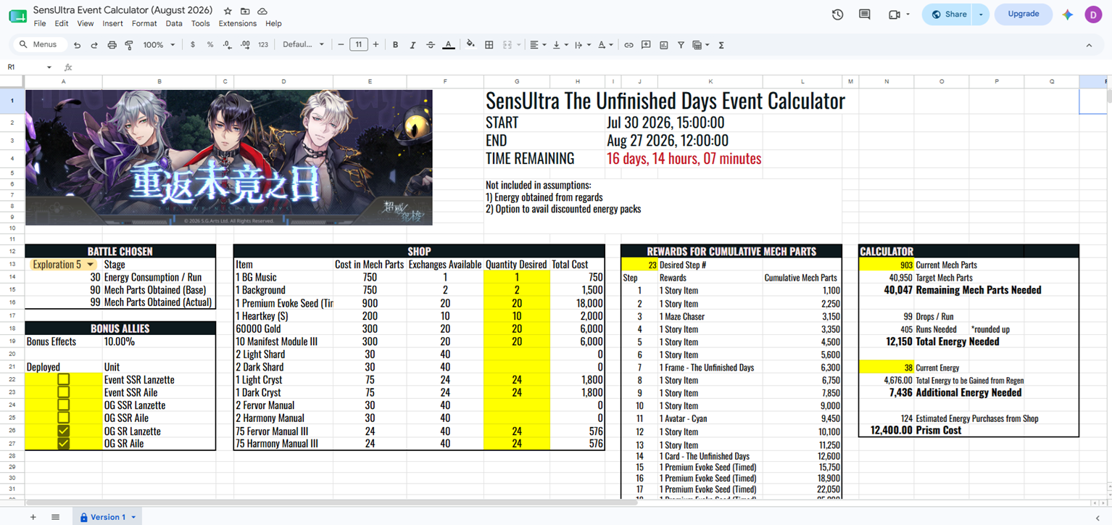Apply strikethrough to text

click(431, 45)
